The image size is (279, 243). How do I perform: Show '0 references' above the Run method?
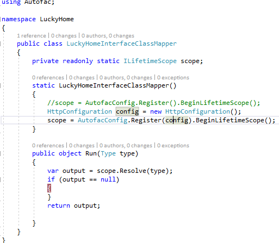coord(48,146)
